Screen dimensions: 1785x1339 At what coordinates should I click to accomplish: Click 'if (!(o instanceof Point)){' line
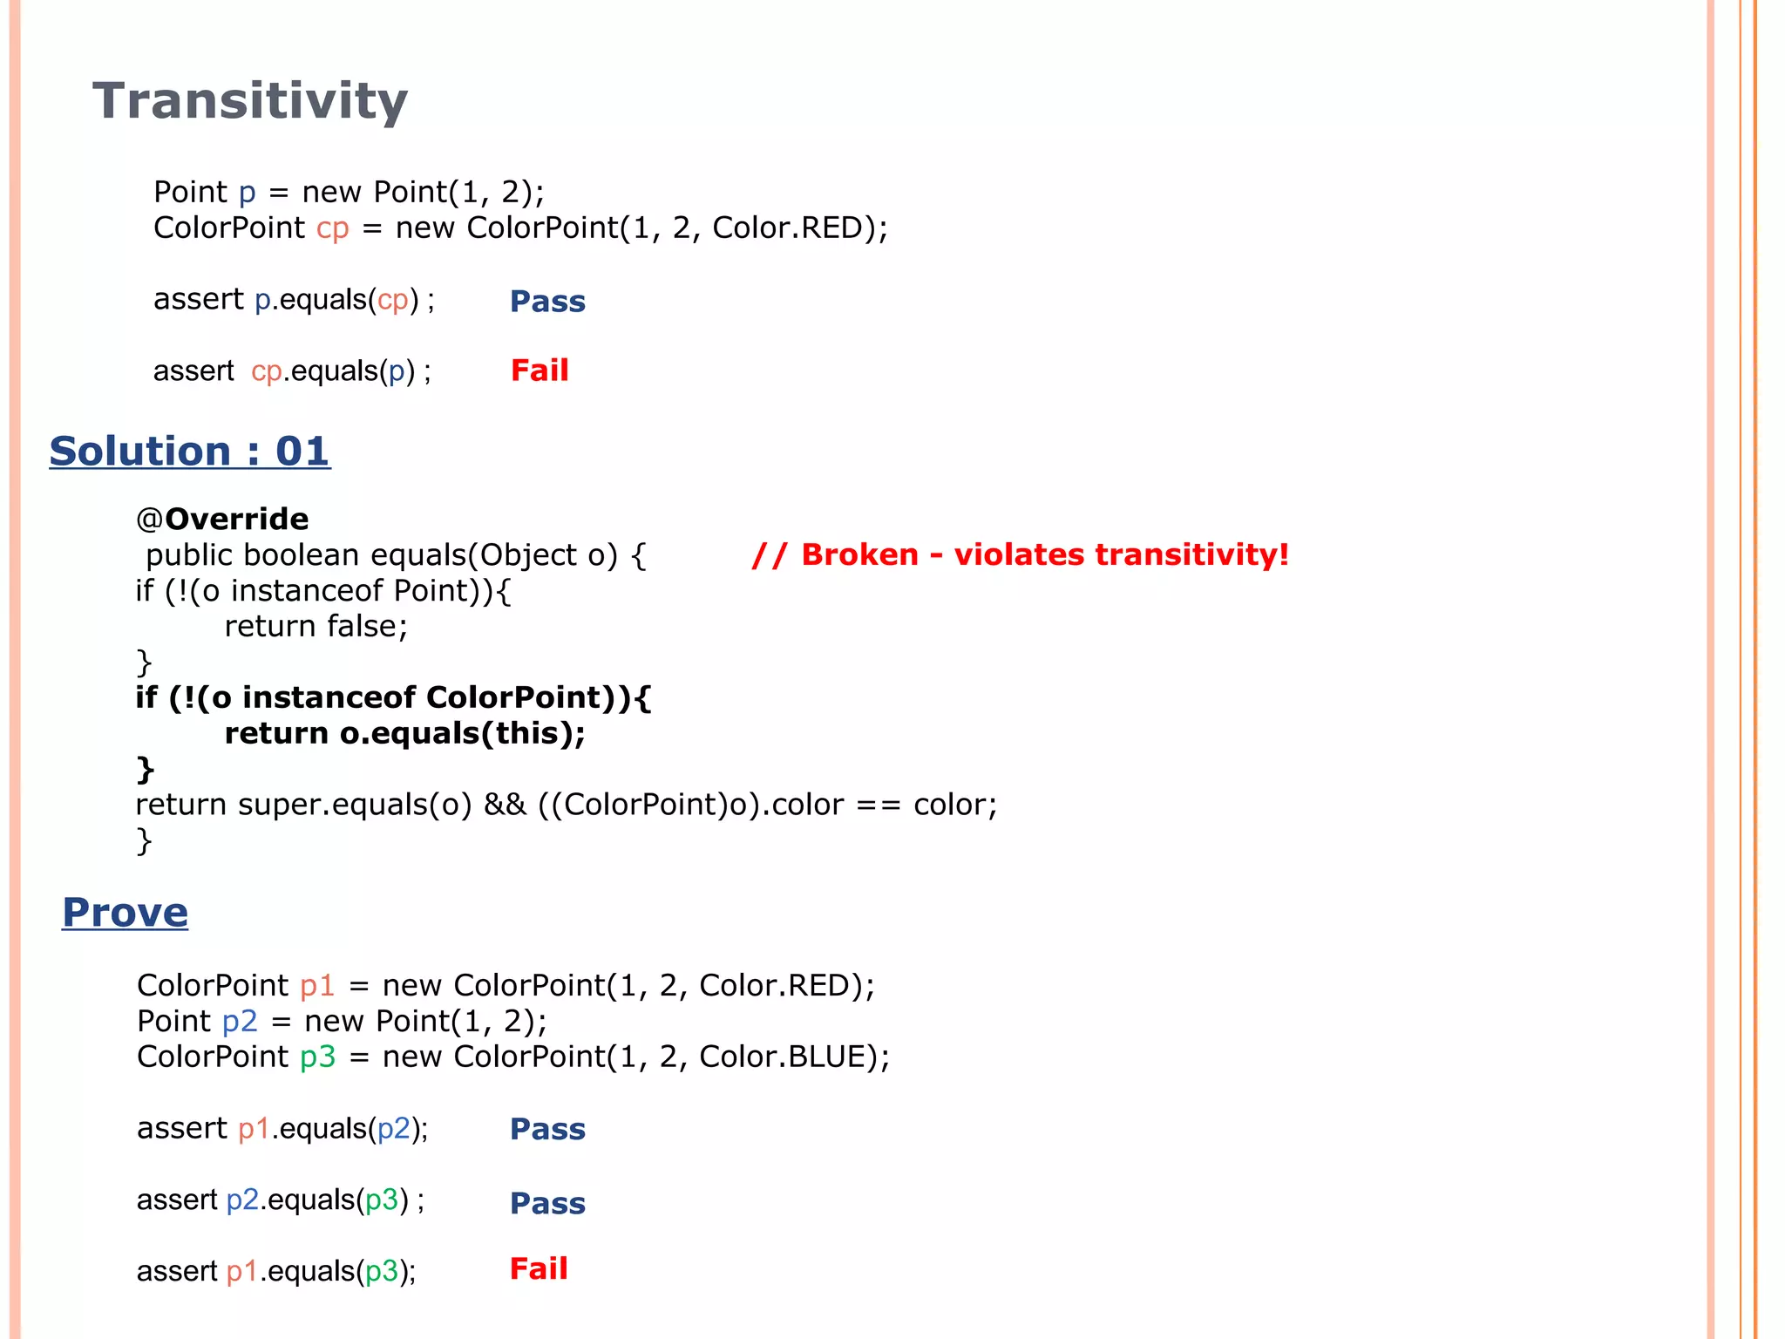tap(323, 591)
